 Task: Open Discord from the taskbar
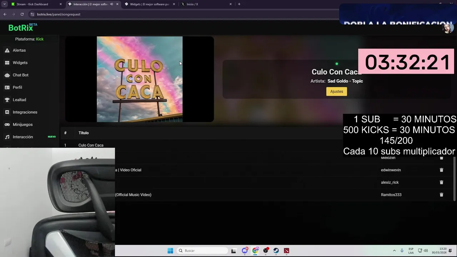245,251
